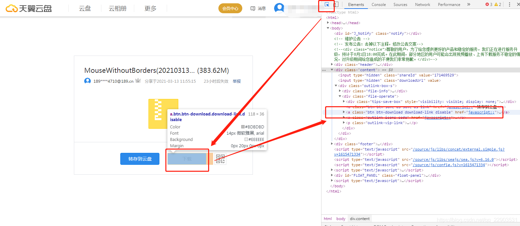Open the 更多 navigation item
This screenshot has height=226, width=520.
(x=150, y=8)
